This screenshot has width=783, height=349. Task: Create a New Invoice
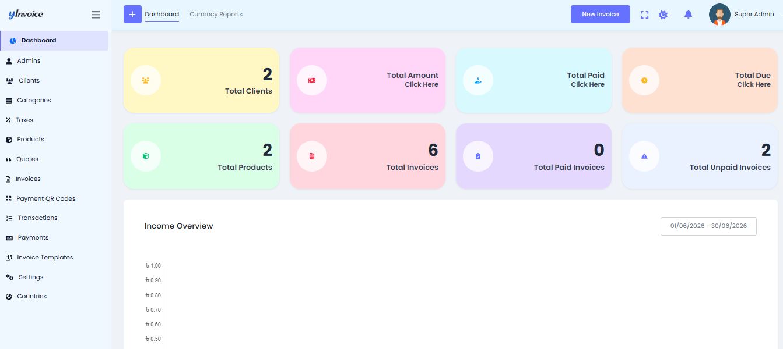coord(601,14)
